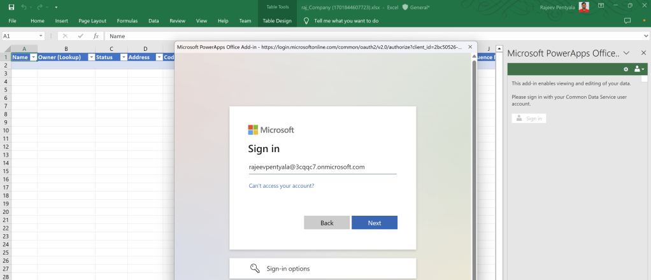Open the PowerApps user account dropdown
Viewport: 651px width, 280px height.
click(x=639, y=69)
